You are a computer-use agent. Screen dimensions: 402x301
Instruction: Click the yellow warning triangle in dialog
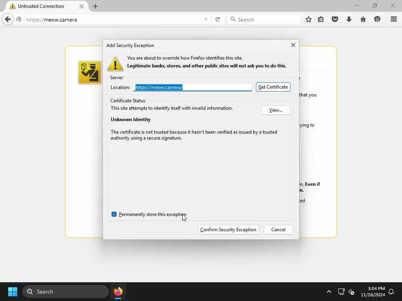point(115,64)
